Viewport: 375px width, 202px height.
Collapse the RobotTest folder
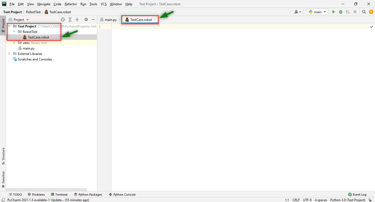tap(14, 32)
